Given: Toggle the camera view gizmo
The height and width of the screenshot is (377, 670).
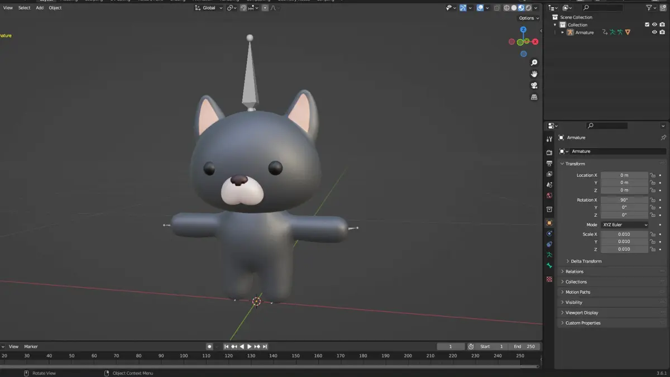Looking at the screenshot, I should 534,85.
